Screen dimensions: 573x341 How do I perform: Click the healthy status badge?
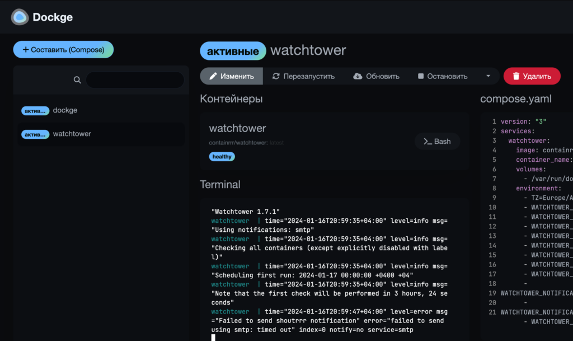[x=222, y=156]
